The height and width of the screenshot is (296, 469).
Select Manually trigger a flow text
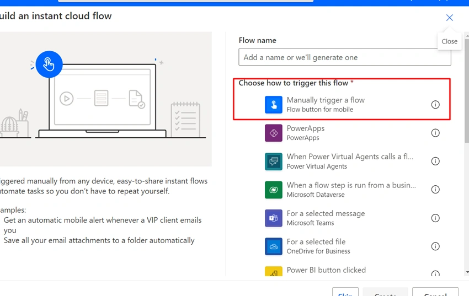coord(326,100)
